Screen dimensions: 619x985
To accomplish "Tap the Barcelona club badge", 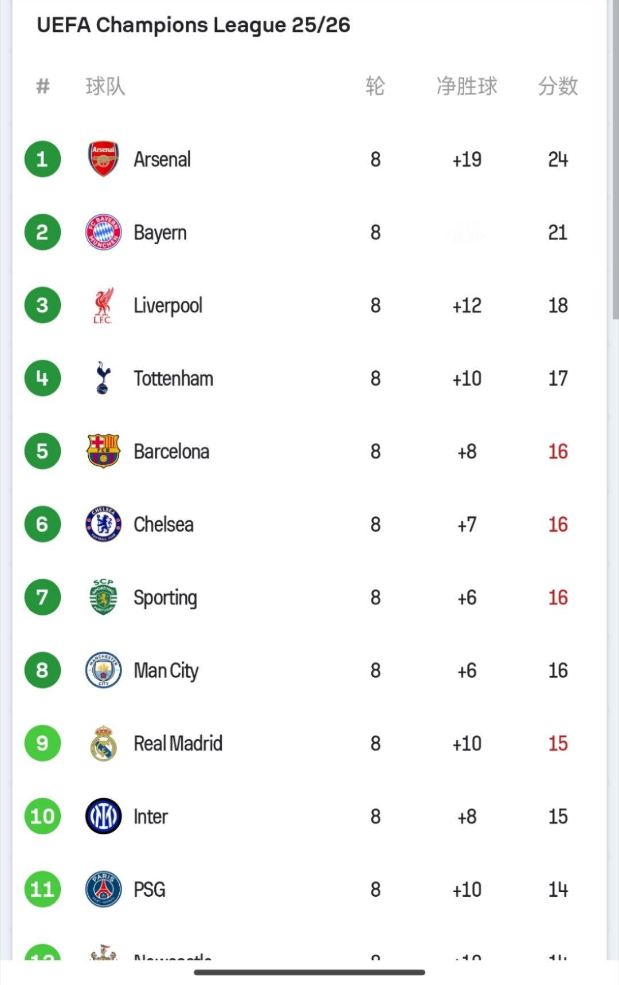I will pyautogui.click(x=103, y=452).
